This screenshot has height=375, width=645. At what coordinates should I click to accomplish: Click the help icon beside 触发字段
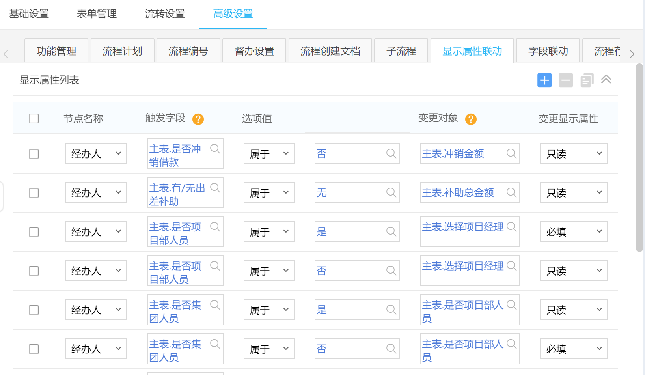(x=198, y=119)
